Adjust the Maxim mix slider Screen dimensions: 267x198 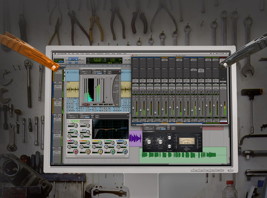pyautogui.click(x=111, y=78)
